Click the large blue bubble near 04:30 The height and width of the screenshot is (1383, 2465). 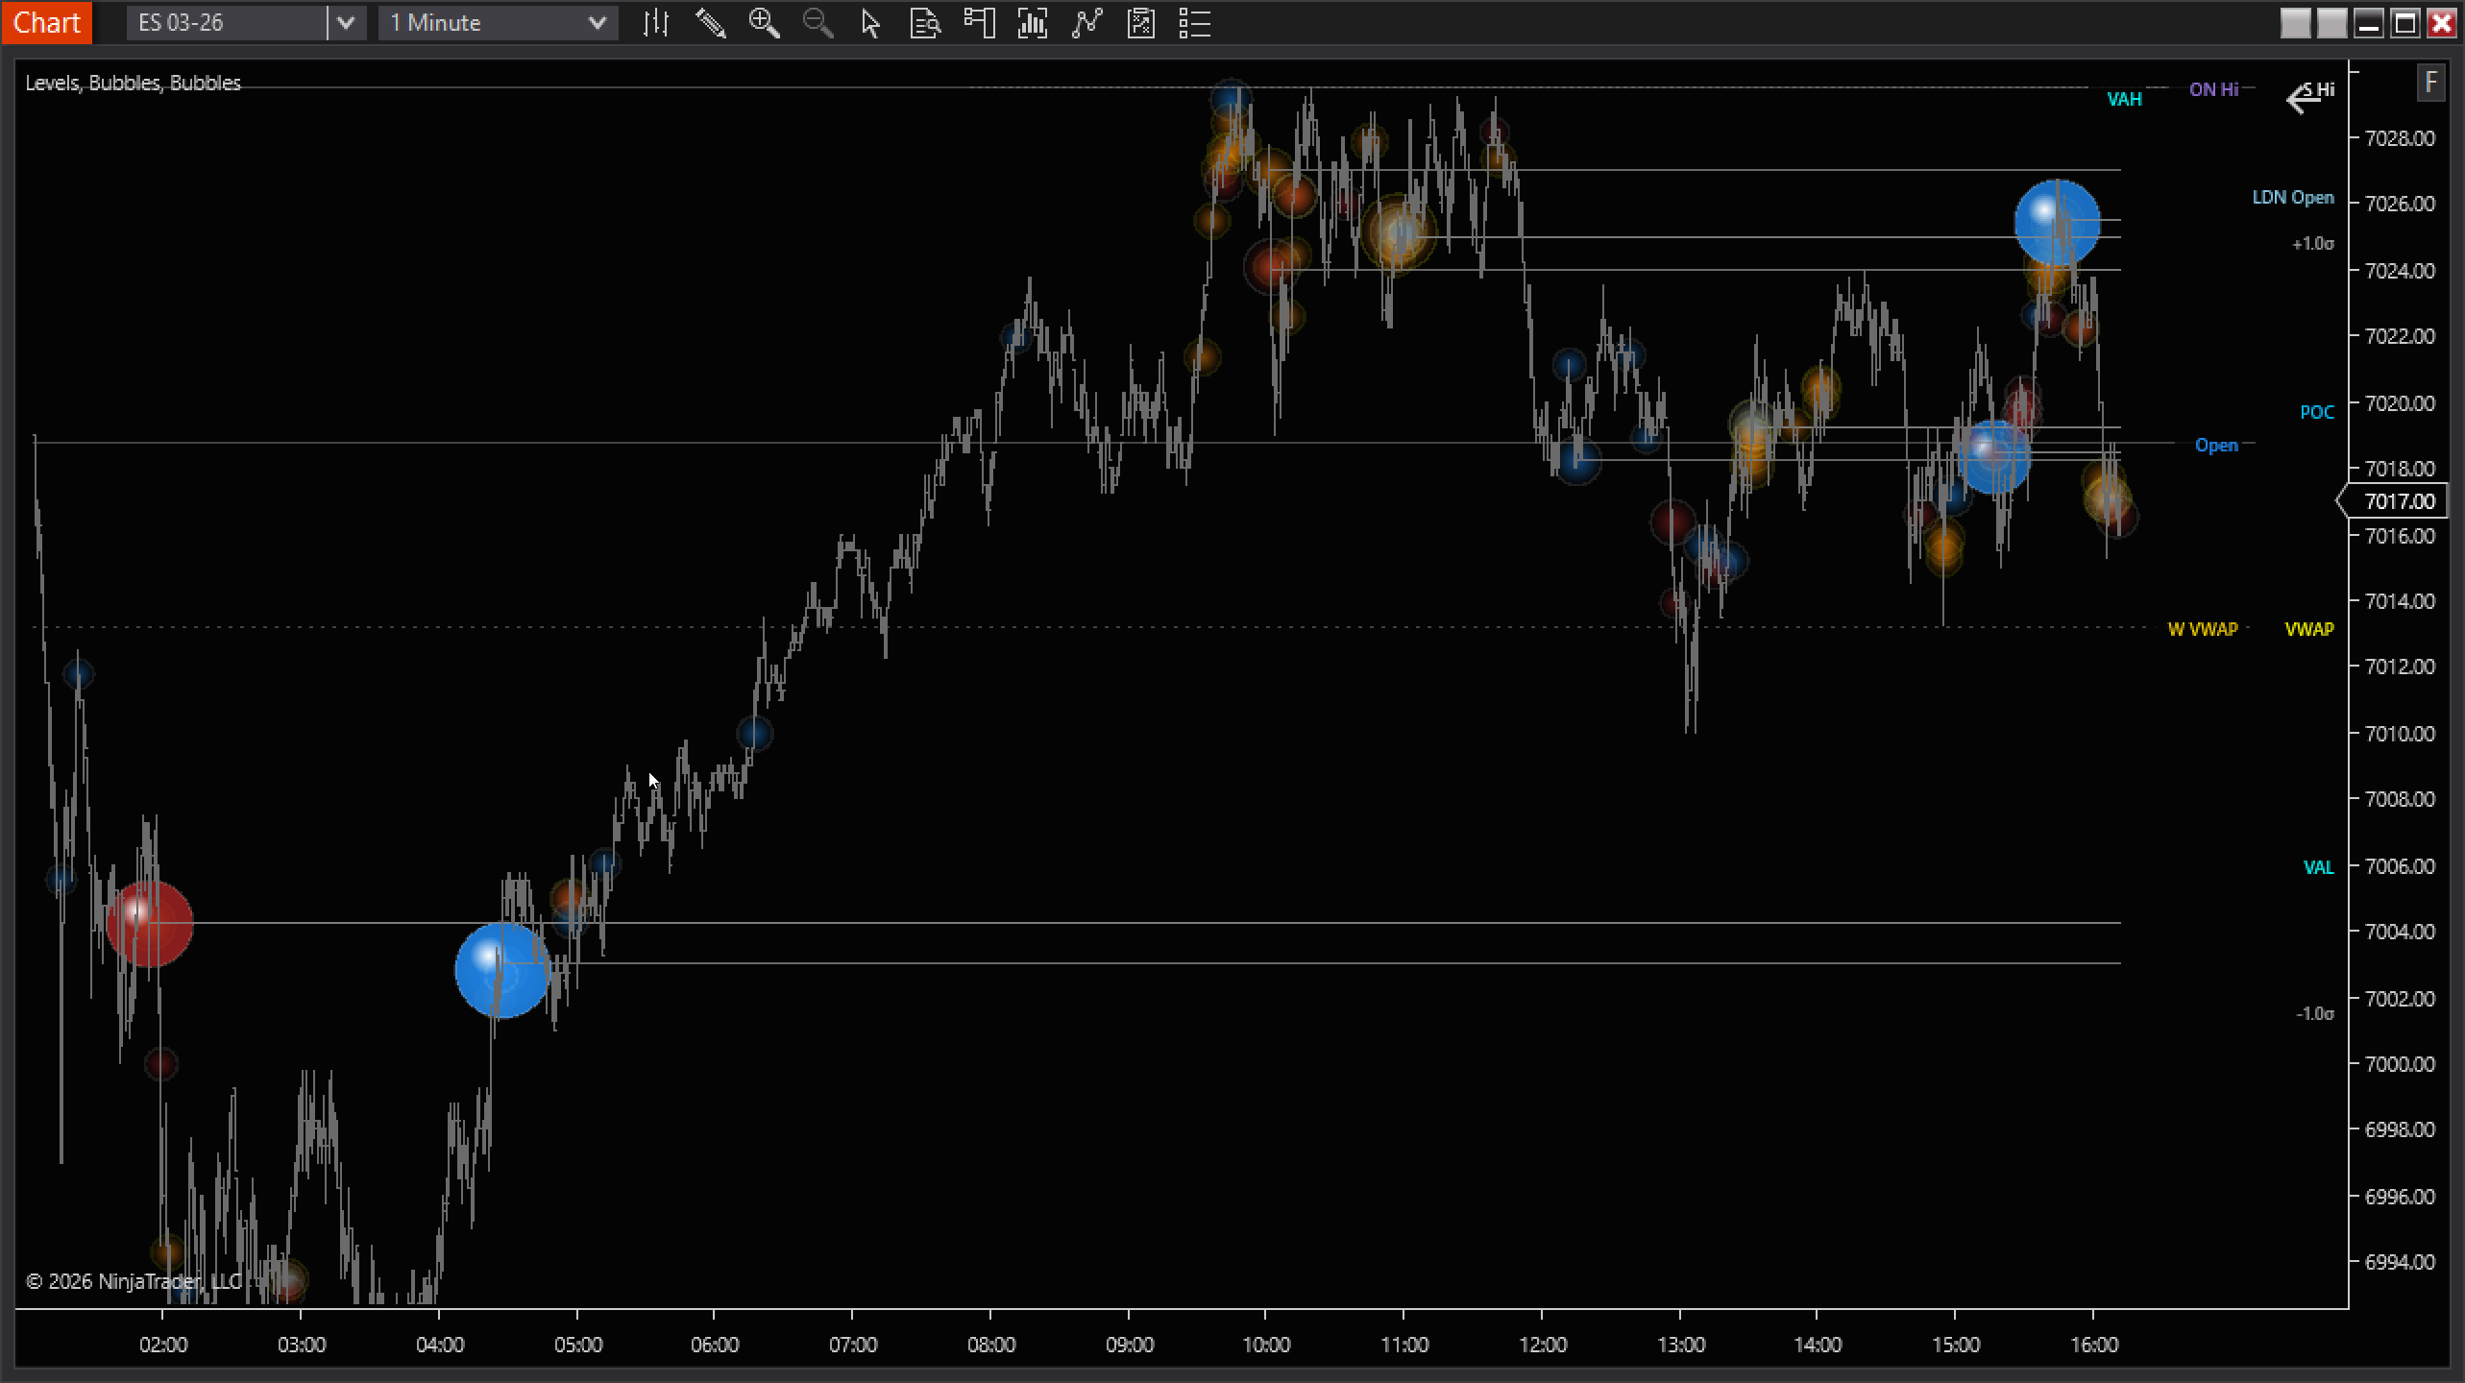(x=501, y=971)
